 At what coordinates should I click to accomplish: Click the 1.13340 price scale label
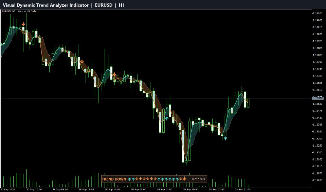coord(318,132)
